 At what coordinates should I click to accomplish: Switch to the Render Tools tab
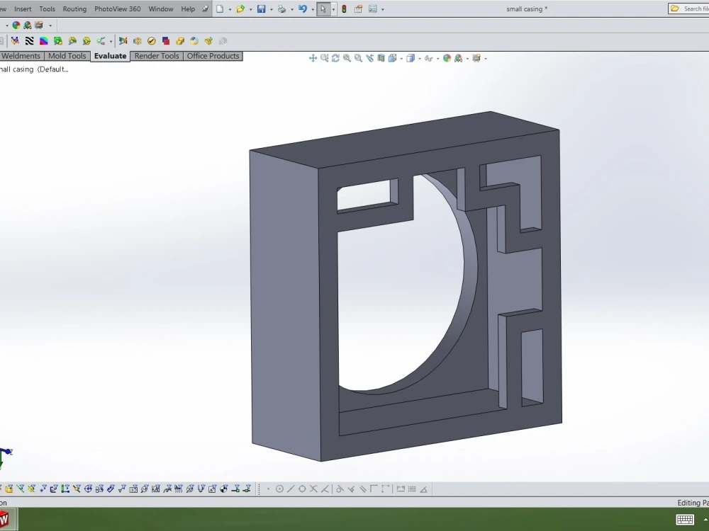coord(157,56)
